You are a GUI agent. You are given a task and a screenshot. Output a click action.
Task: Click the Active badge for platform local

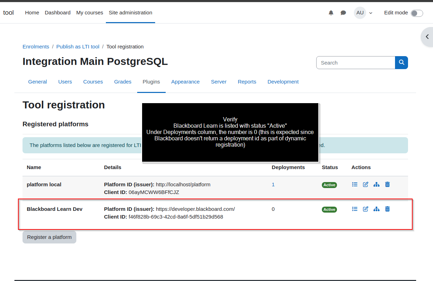click(329, 185)
